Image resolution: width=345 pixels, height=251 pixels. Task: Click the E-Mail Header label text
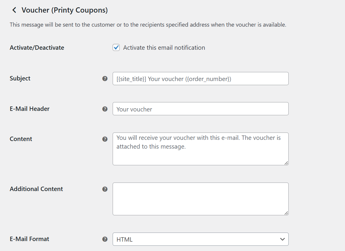30,109
